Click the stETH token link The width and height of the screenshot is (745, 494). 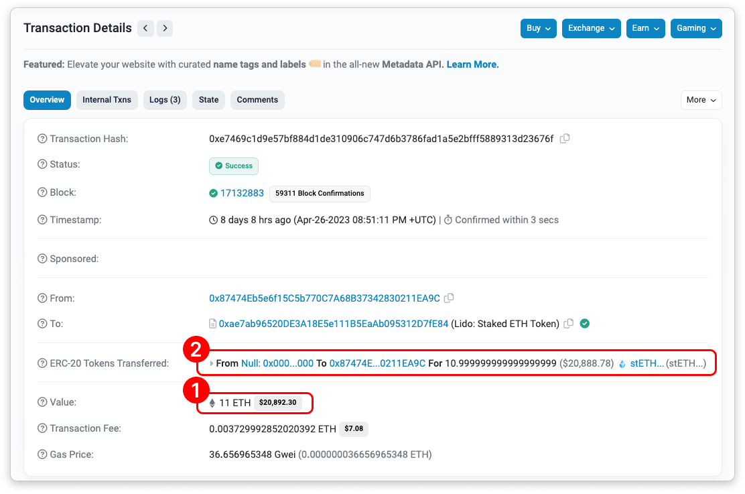pyautogui.click(x=647, y=363)
